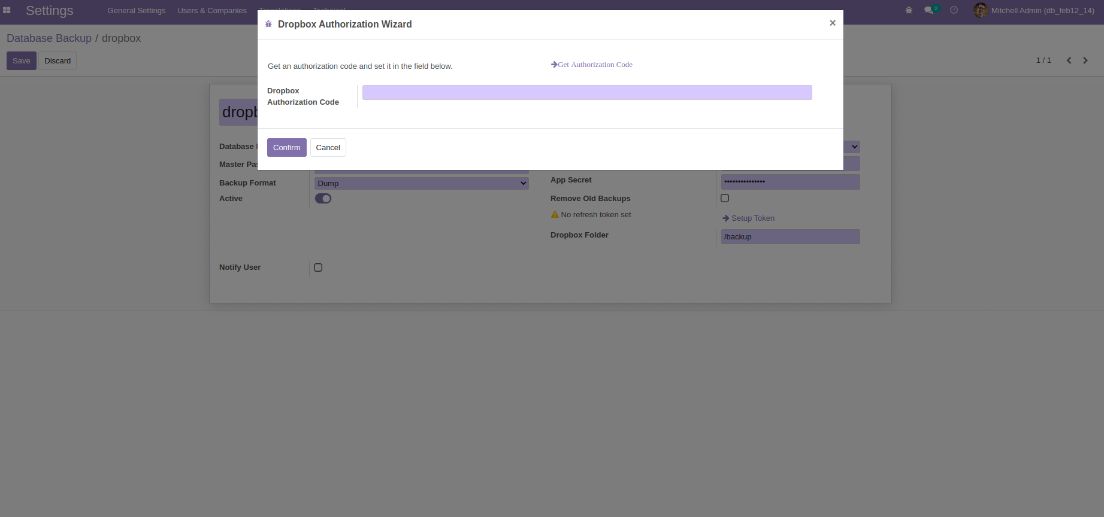Discard the record changes

(58, 60)
